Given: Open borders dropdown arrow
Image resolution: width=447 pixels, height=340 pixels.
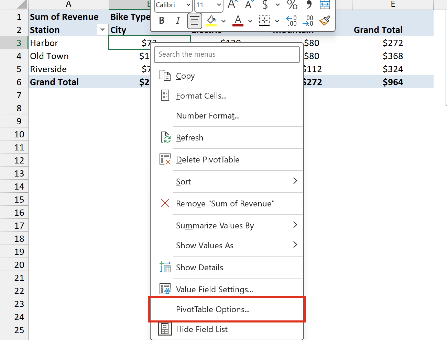Looking at the screenshot, I should pyautogui.click(x=277, y=21).
